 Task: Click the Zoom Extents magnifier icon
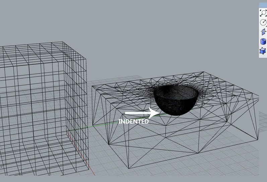263,13
